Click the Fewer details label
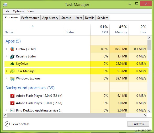The height and width of the screenshot is (133, 154). tap(20, 124)
